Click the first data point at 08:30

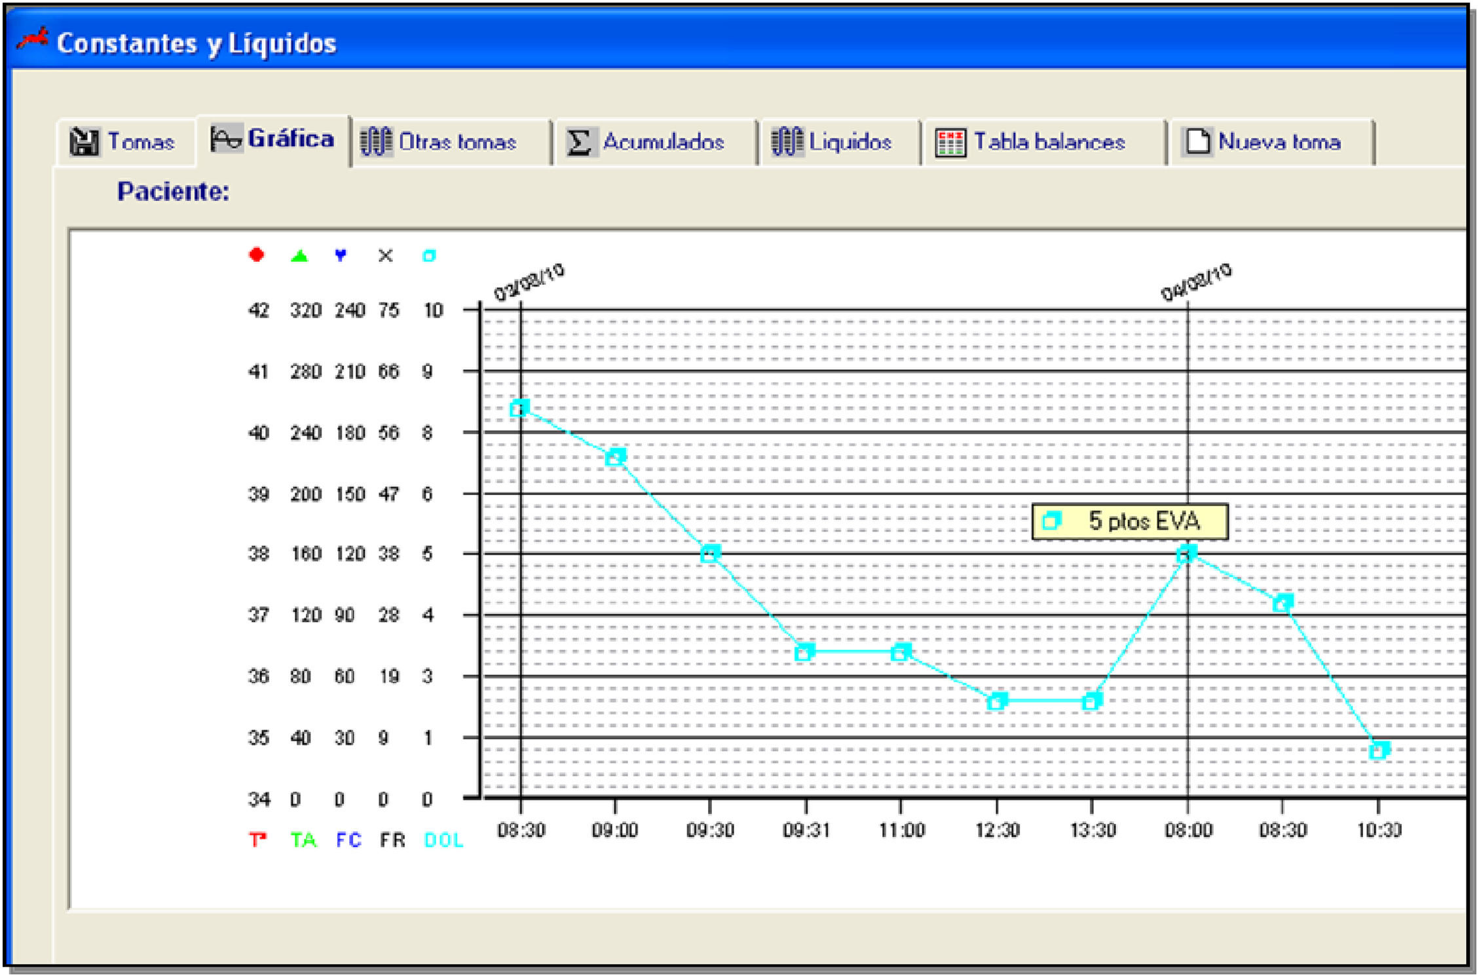(519, 409)
